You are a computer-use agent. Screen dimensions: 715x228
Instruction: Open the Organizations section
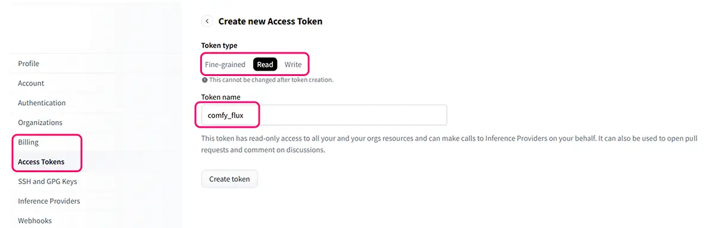click(40, 122)
